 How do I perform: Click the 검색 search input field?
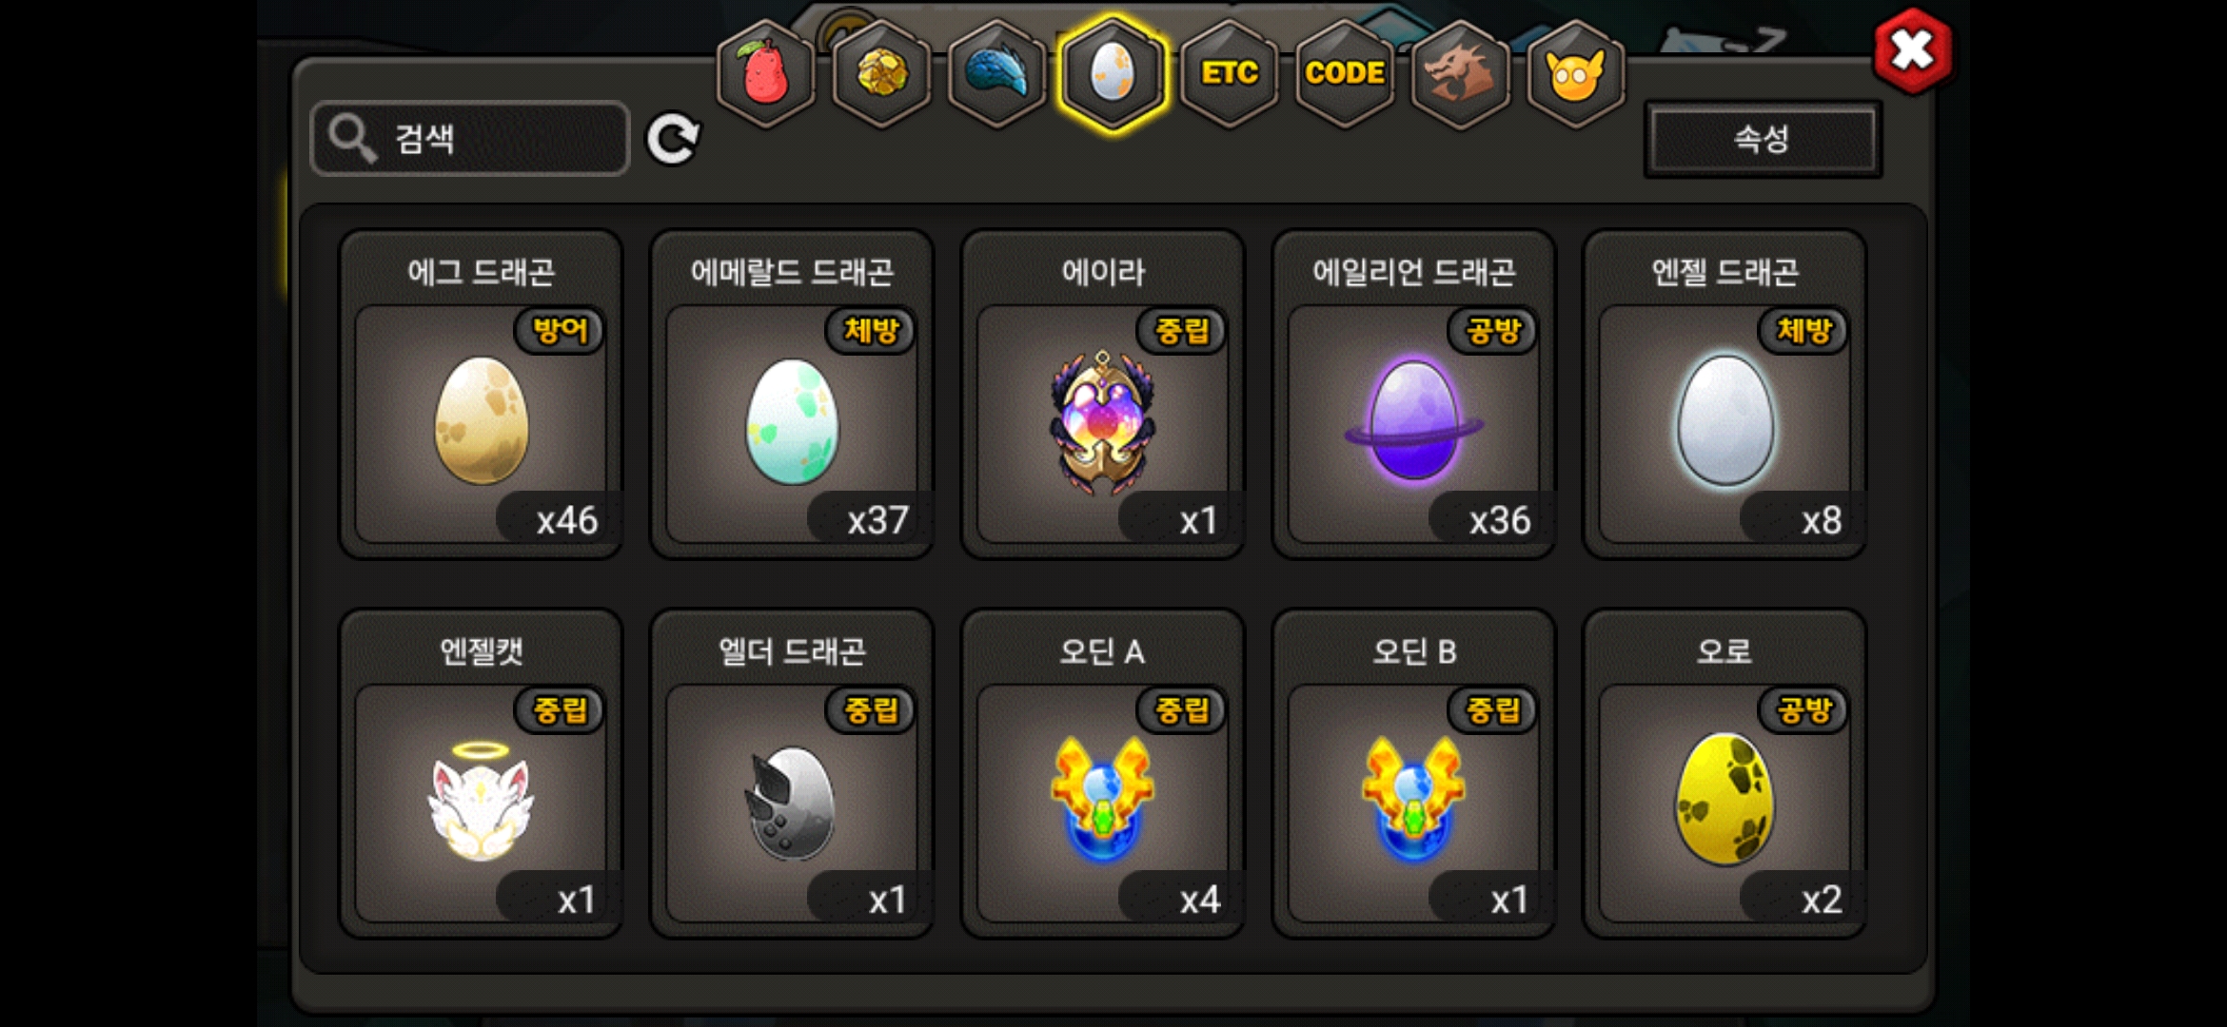[x=470, y=139]
